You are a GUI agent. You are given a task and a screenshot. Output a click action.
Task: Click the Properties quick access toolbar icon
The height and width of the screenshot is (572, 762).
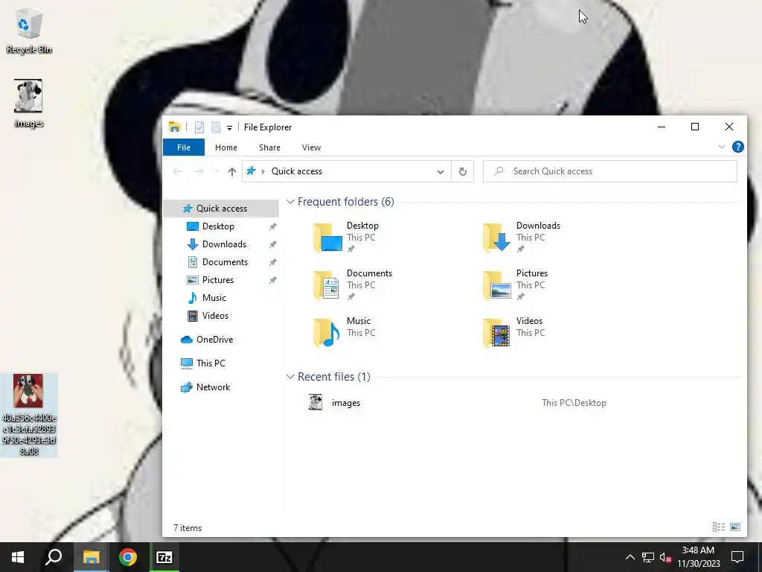click(199, 127)
